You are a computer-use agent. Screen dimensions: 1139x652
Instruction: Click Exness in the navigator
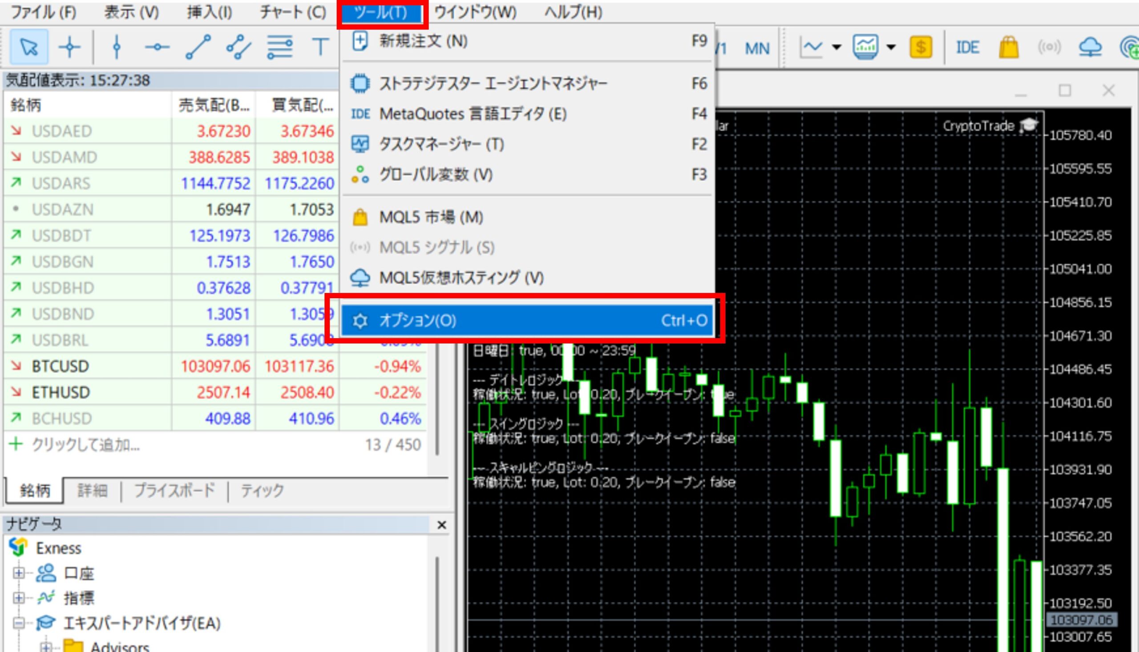point(58,548)
